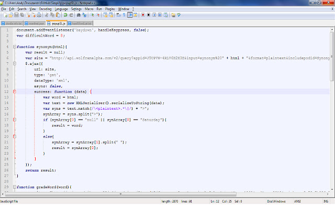Click the Copy toolbar icon
This screenshot has height=209, width=335.
[x=52, y=15]
